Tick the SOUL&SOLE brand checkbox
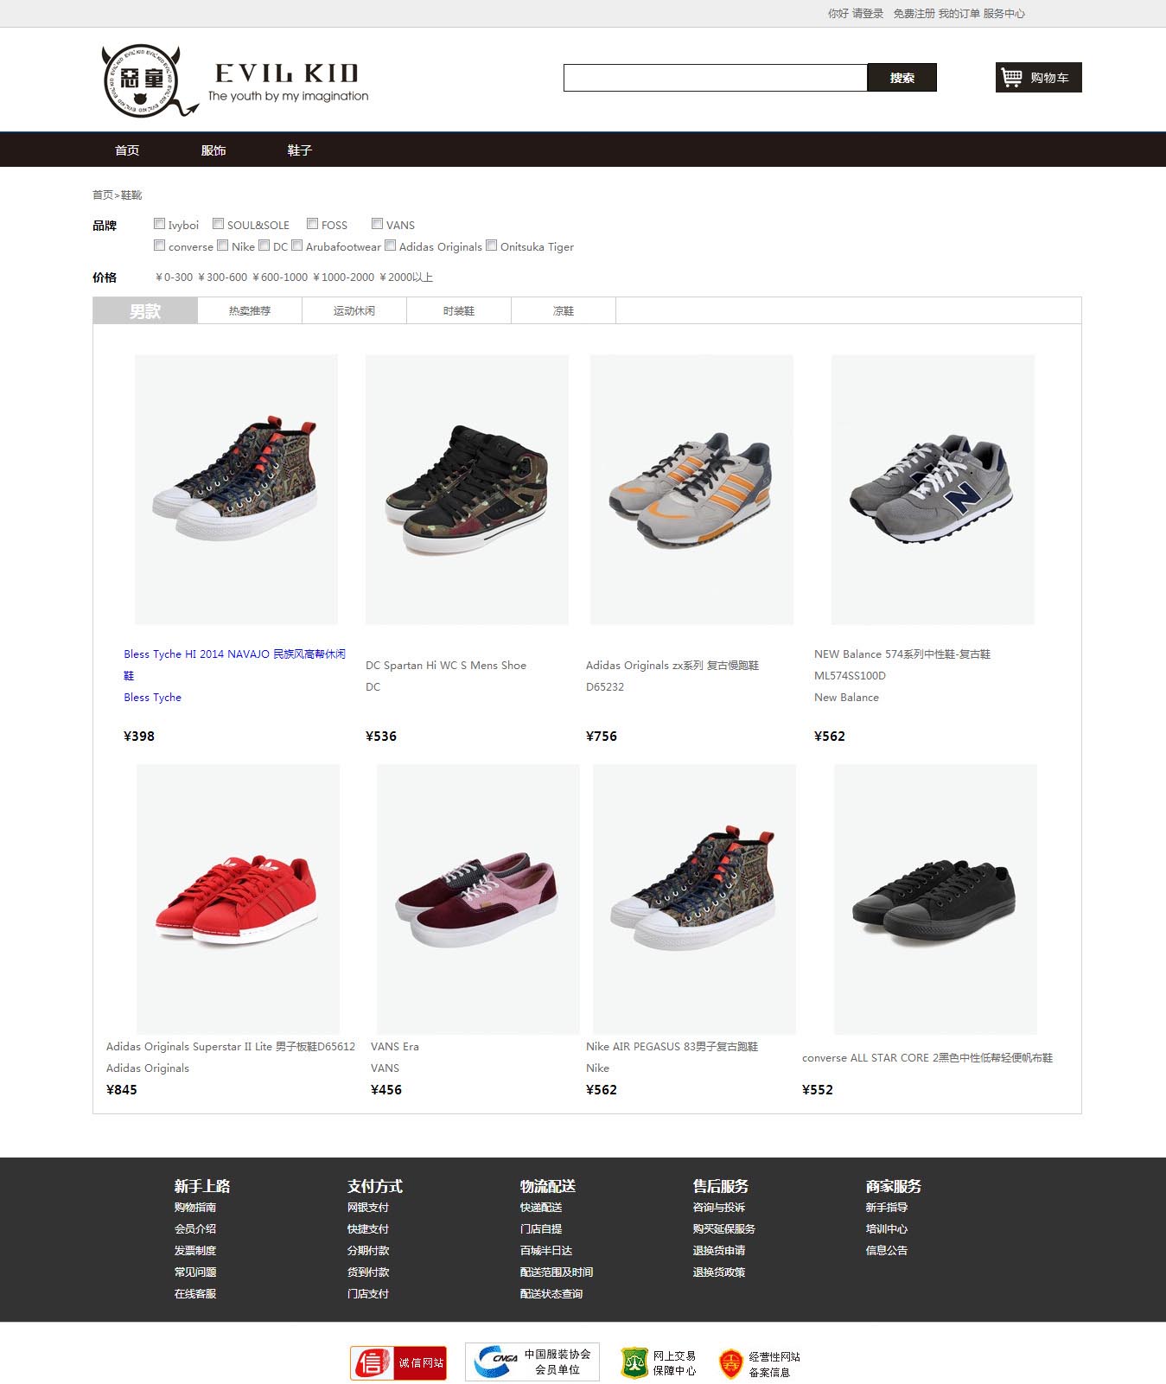The image size is (1166, 1384). [x=218, y=224]
